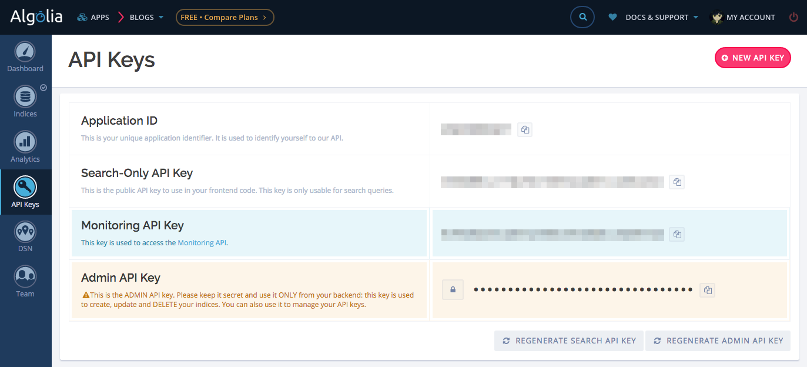Expand the DOCS & SUPPORT dropdown
The height and width of the screenshot is (367, 807).
(x=662, y=18)
